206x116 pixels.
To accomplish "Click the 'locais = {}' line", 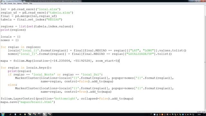I will tap(11, 37).
